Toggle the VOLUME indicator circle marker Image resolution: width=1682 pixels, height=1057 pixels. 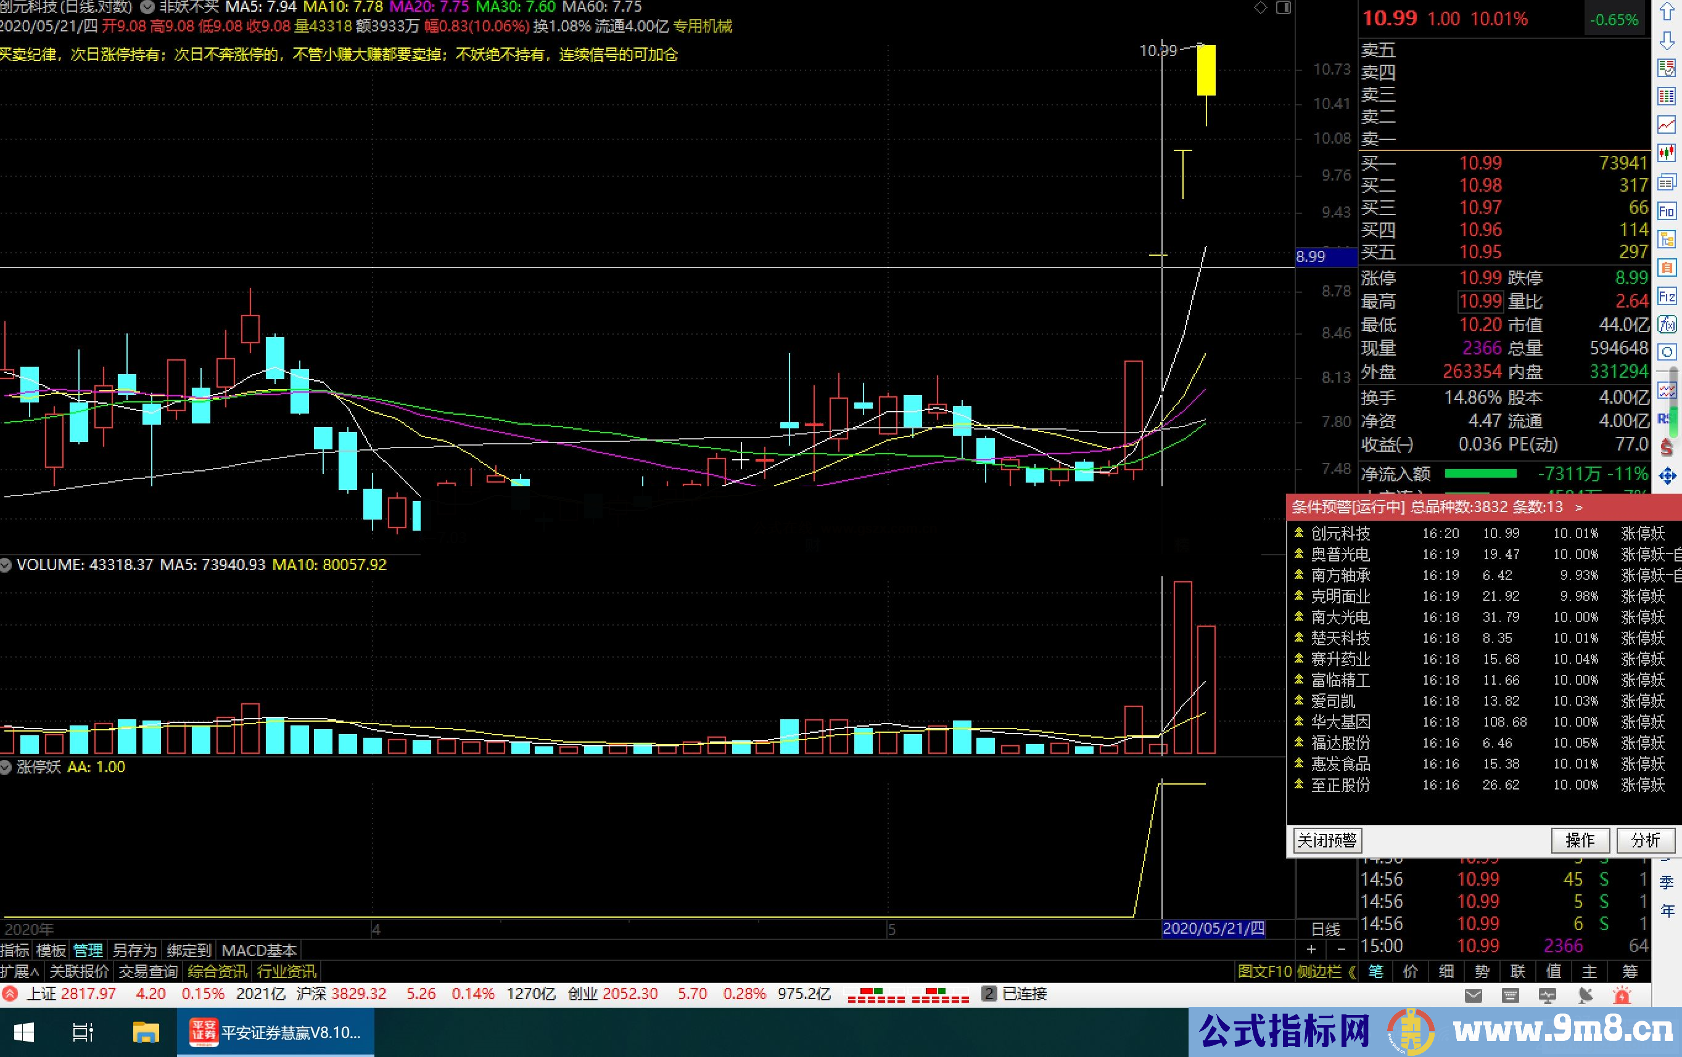(x=6, y=565)
